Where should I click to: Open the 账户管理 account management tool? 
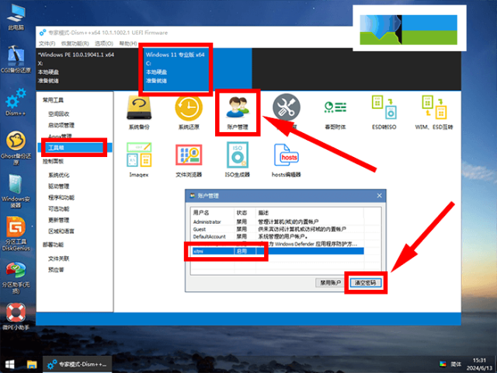(238, 113)
